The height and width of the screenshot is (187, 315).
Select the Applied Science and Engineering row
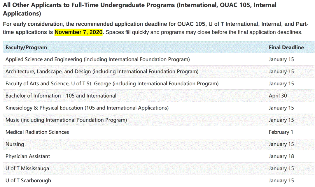tap(159, 59)
